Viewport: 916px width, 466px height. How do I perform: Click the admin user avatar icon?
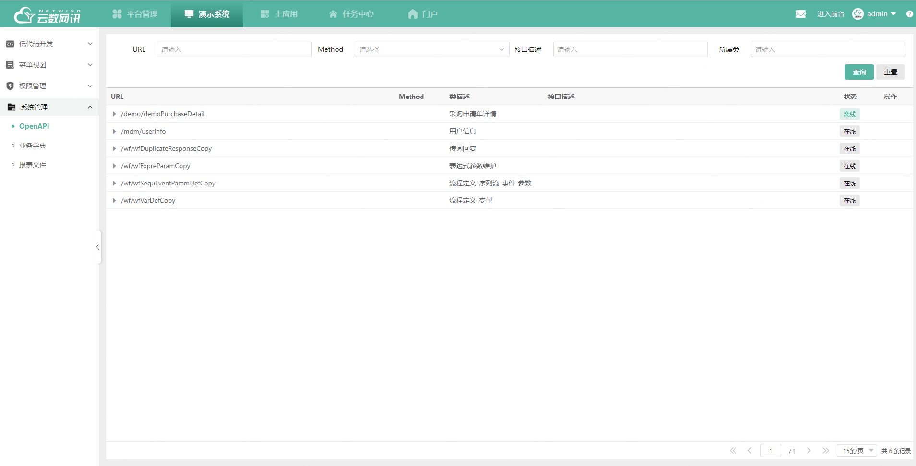[857, 13]
